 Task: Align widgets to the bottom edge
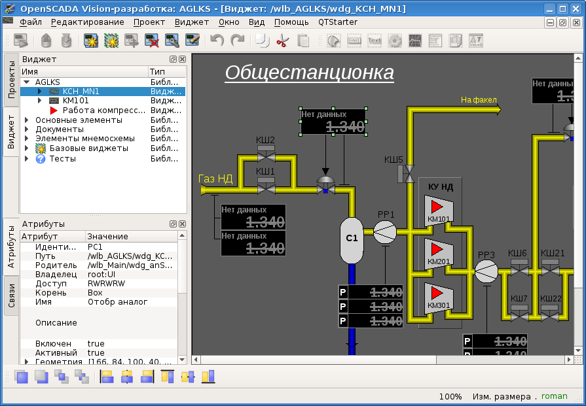point(208,376)
